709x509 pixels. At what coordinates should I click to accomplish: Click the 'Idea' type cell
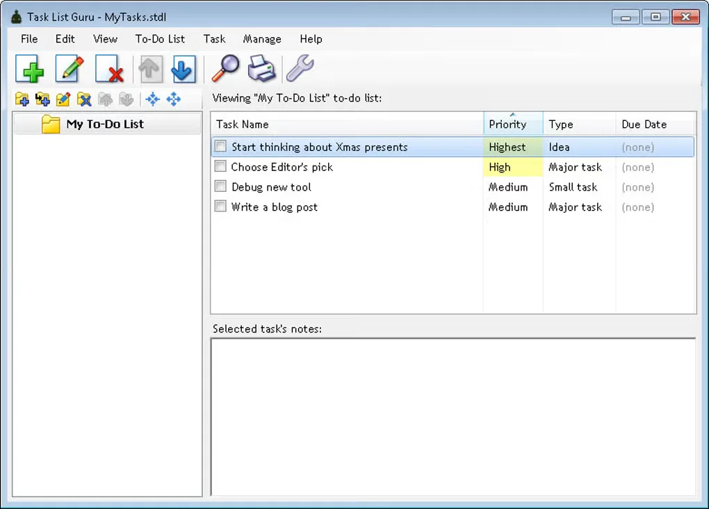[x=560, y=147]
